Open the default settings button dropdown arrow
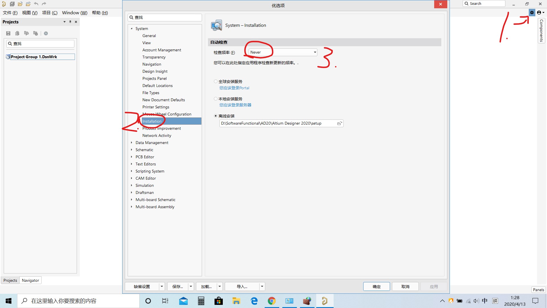This screenshot has width=547, height=308. (x=162, y=287)
